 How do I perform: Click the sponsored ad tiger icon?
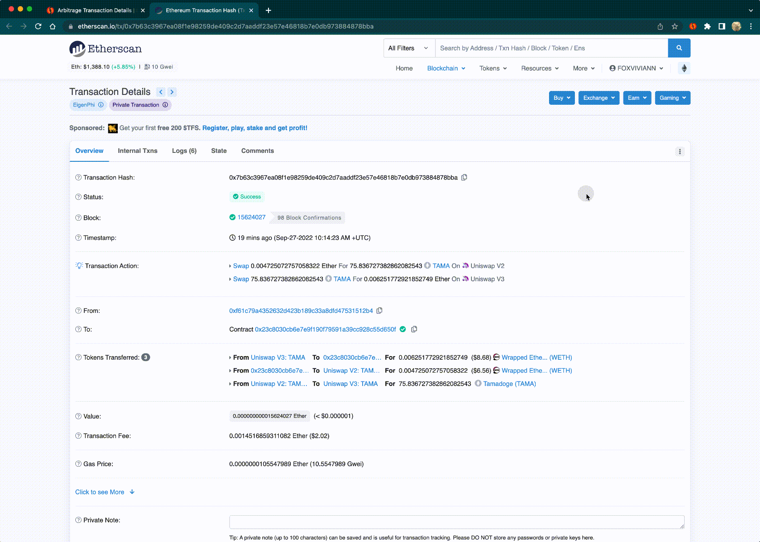pos(113,128)
